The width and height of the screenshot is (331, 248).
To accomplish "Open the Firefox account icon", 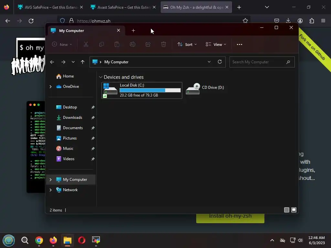I will point(300,21).
